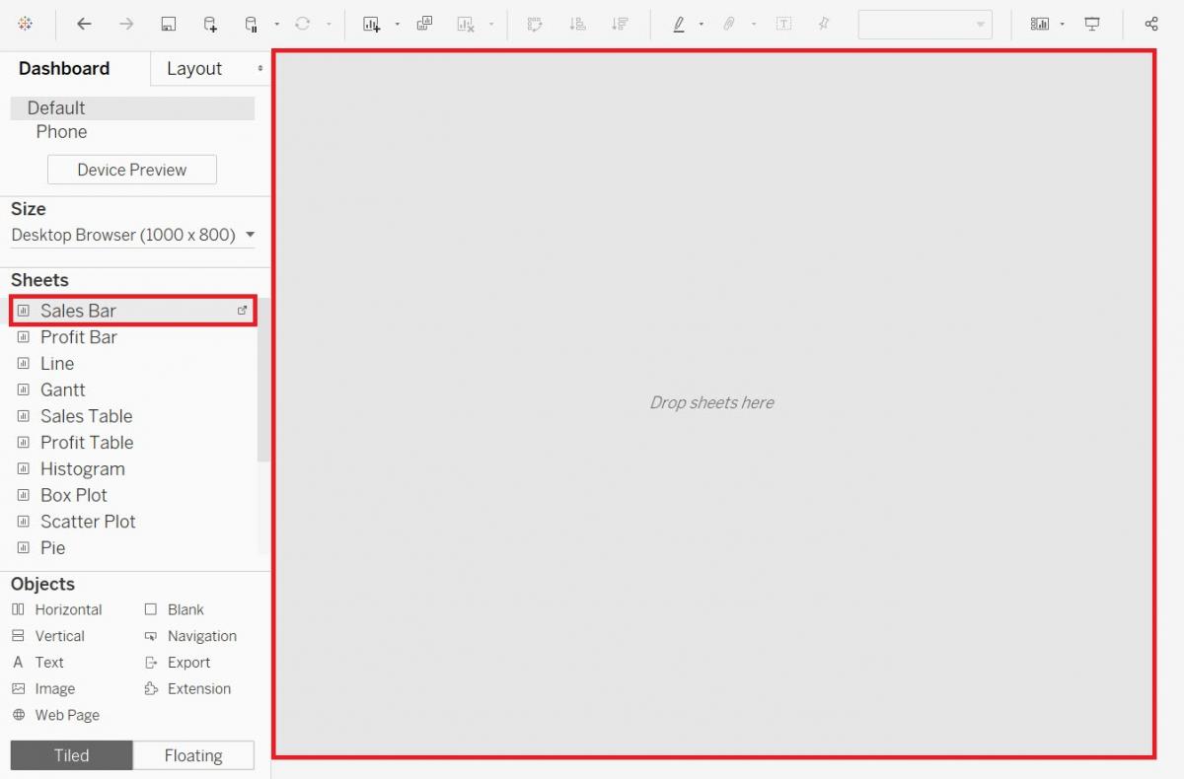Click the pane options arrows beside Layout

[x=260, y=68]
